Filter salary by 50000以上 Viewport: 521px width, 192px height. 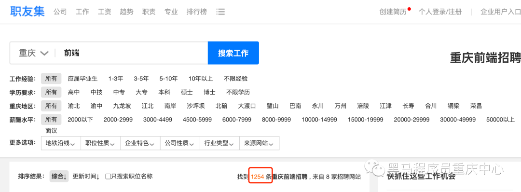[500, 119]
